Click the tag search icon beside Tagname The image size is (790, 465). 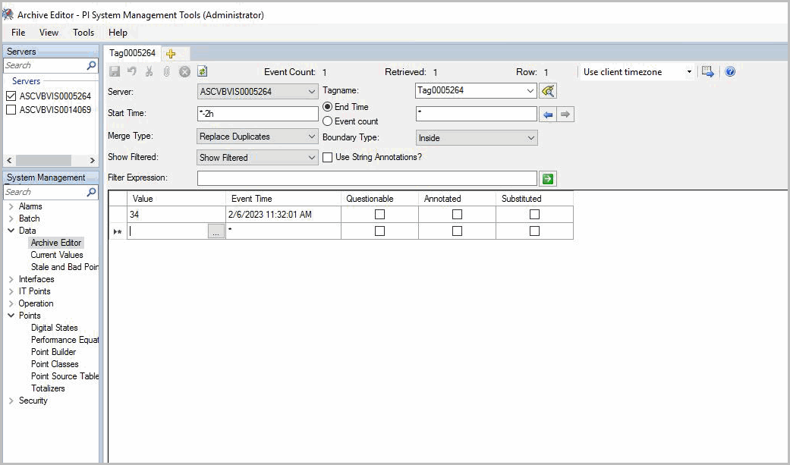coord(548,91)
